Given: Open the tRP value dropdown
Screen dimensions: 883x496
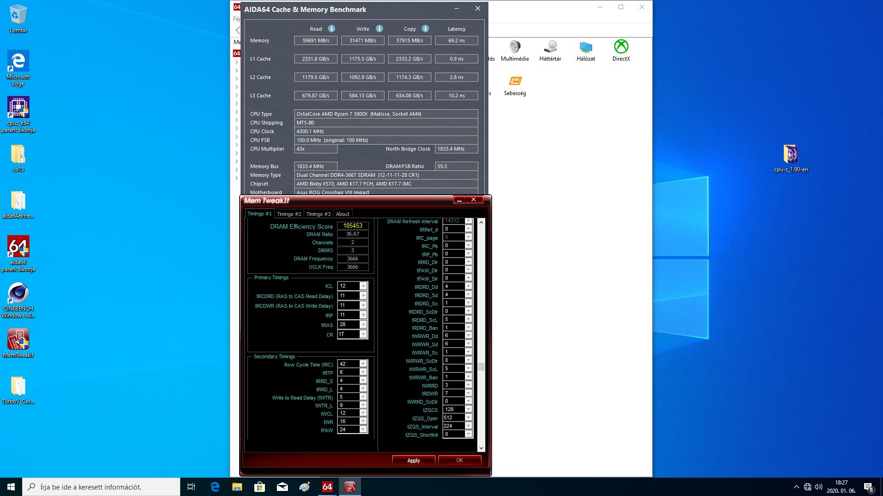Looking at the screenshot, I should point(363,315).
